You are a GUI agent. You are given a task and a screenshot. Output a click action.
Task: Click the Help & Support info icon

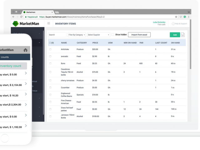point(173,24)
